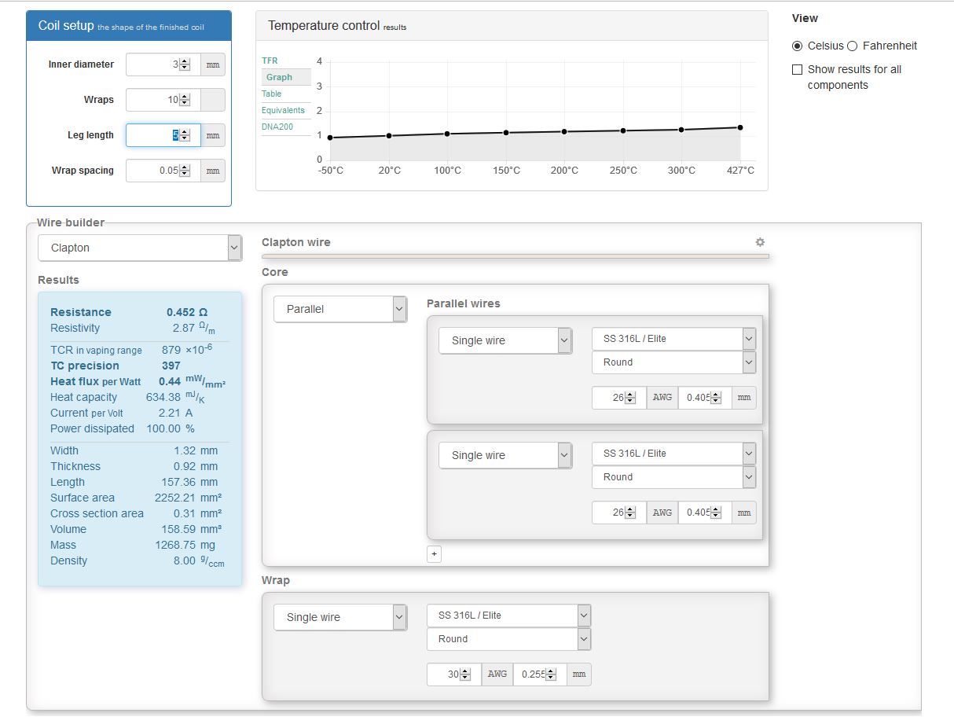
Task: Click the Thickness value 0.92 mm
Action: (x=196, y=466)
